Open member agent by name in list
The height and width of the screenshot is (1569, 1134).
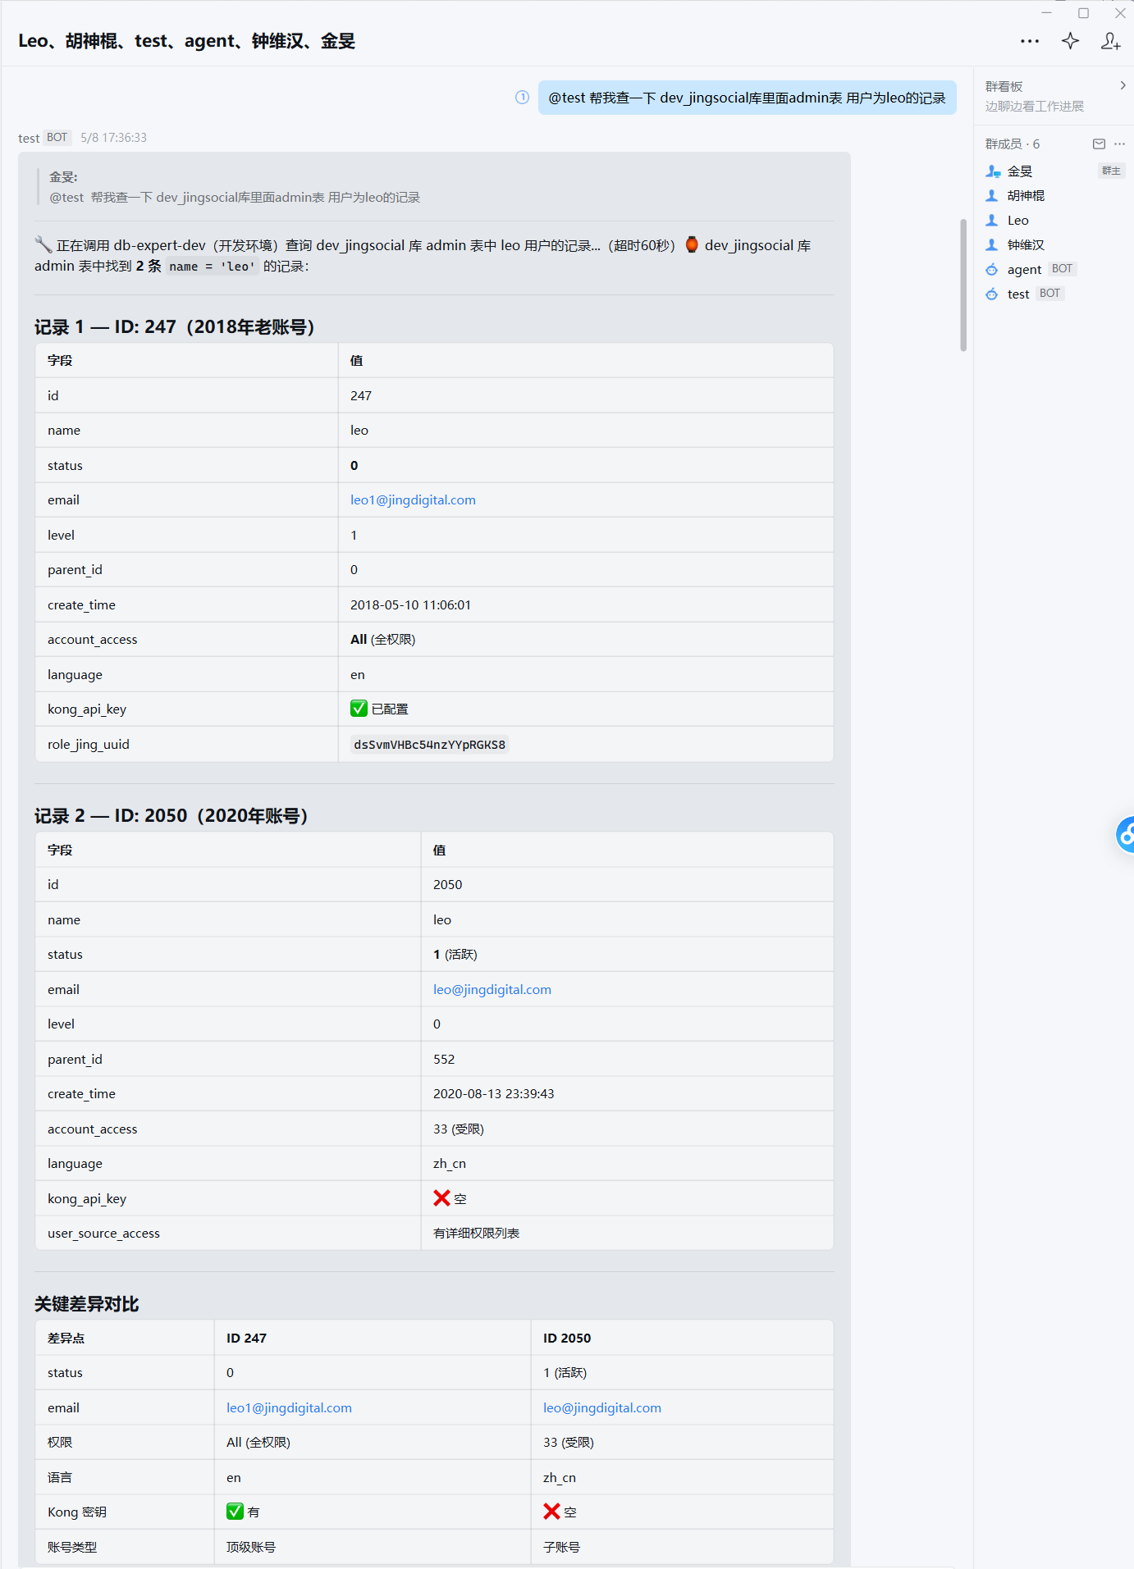coord(1024,269)
